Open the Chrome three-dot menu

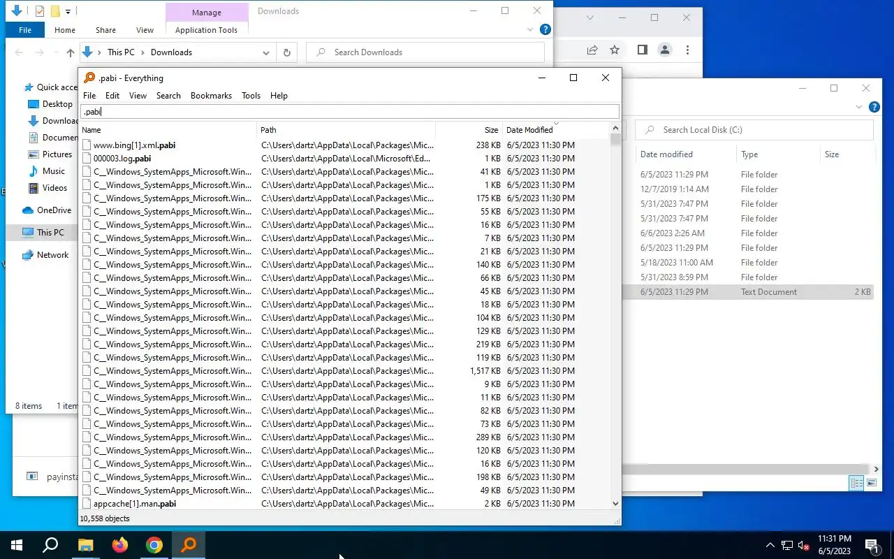point(687,50)
